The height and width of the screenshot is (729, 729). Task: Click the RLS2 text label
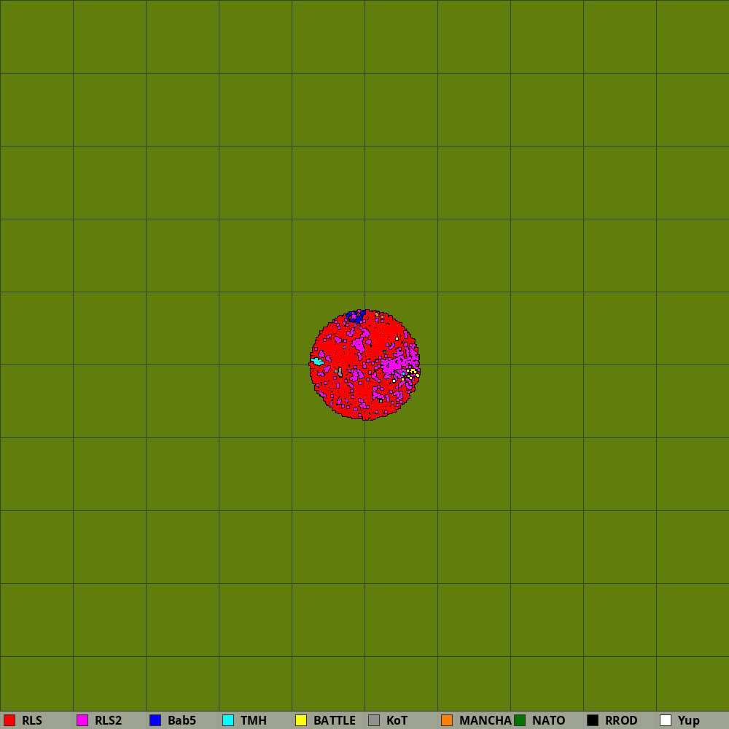109,720
